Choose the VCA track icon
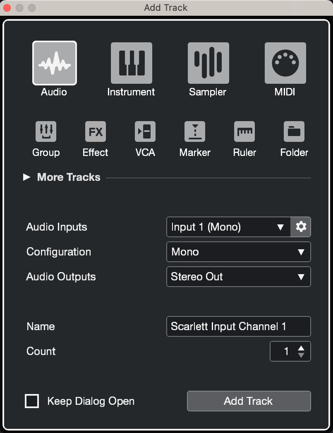Viewport: 333px width, 433px height. [x=145, y=131]
